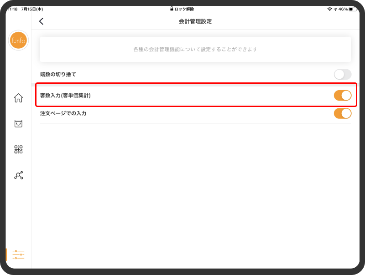Click the 端数の切り捨て label
365x275 pixels.
pyautogui.click(x=58, y=74)
